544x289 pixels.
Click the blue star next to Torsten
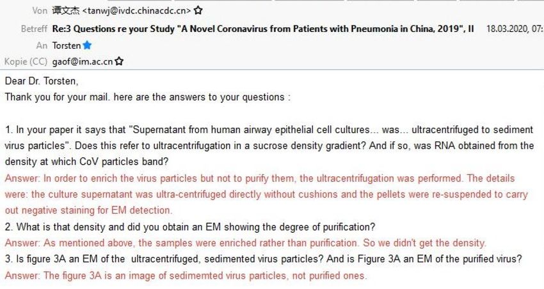point(87,45)
